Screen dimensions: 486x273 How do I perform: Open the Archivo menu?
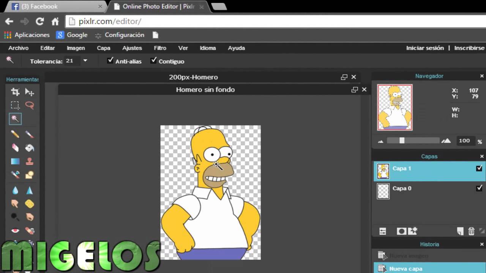click(x=18, y=48)
